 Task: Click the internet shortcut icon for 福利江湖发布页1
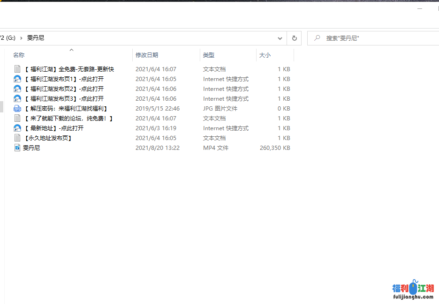[x=17, y=79]
